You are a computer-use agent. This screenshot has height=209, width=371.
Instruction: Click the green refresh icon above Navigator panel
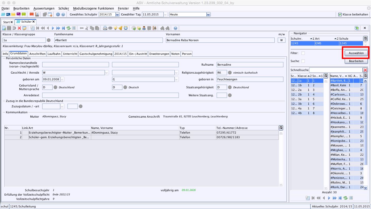point(357,28)
